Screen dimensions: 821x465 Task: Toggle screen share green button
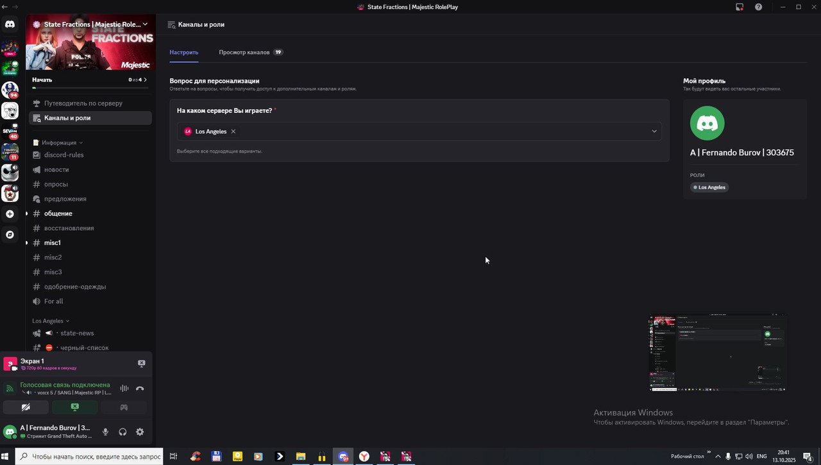coord(75,407)
